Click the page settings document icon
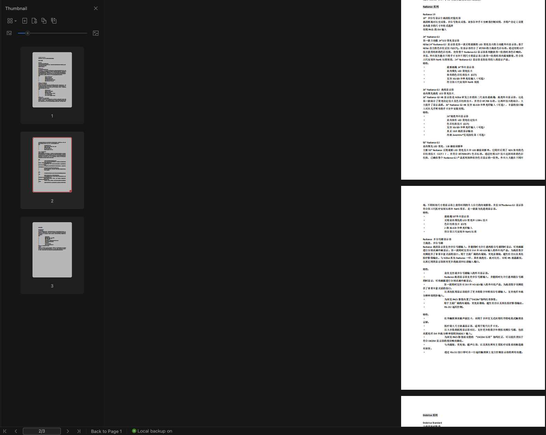Screen dimensions: 546x435 coord(34,21)
